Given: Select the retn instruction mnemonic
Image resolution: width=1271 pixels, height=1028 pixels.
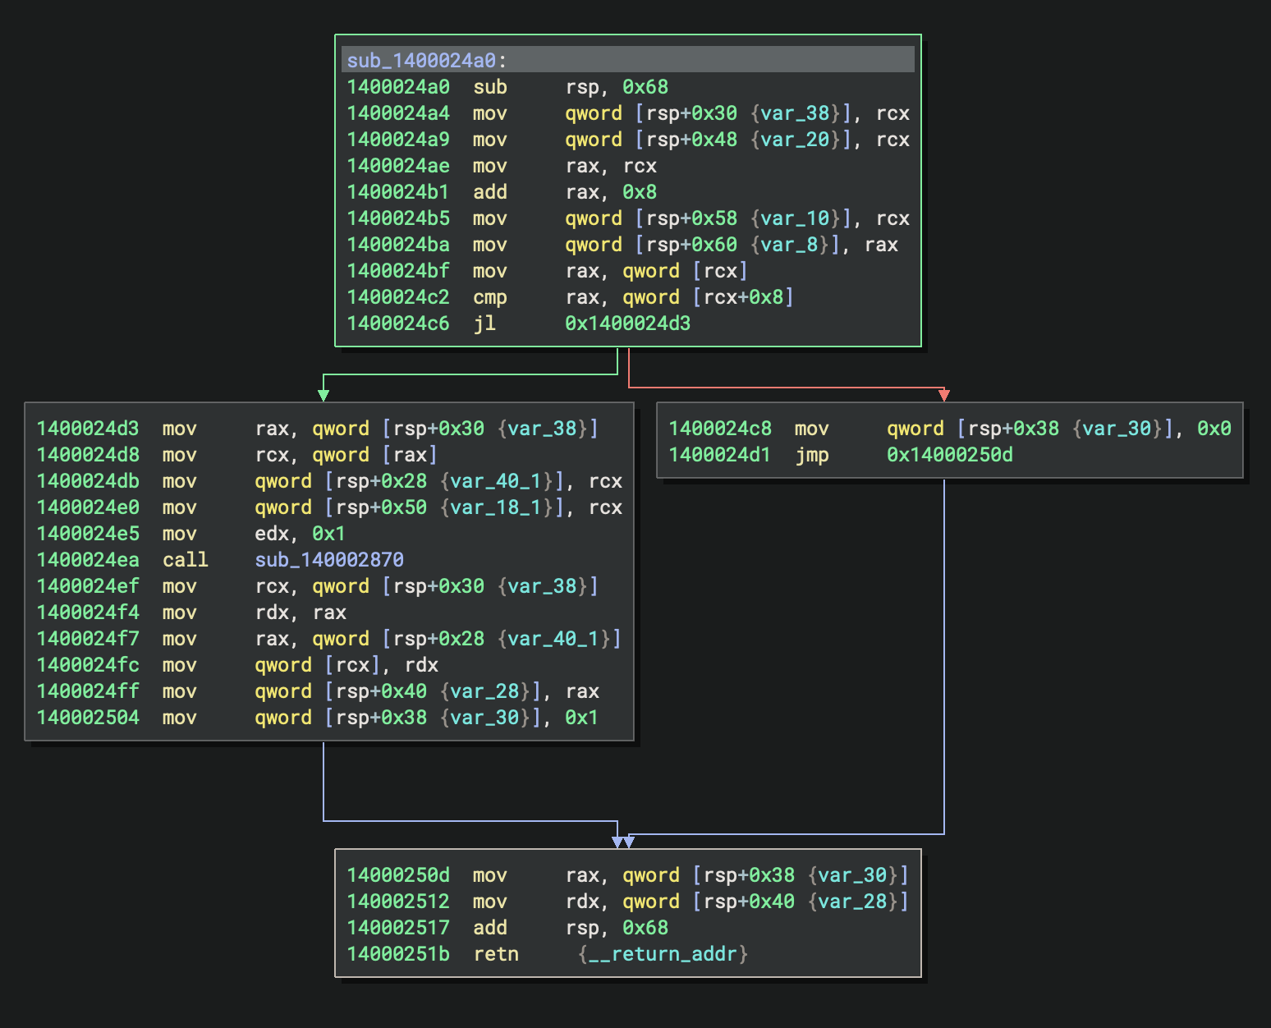Looking at the screenshot, I should tap(496, 954).
